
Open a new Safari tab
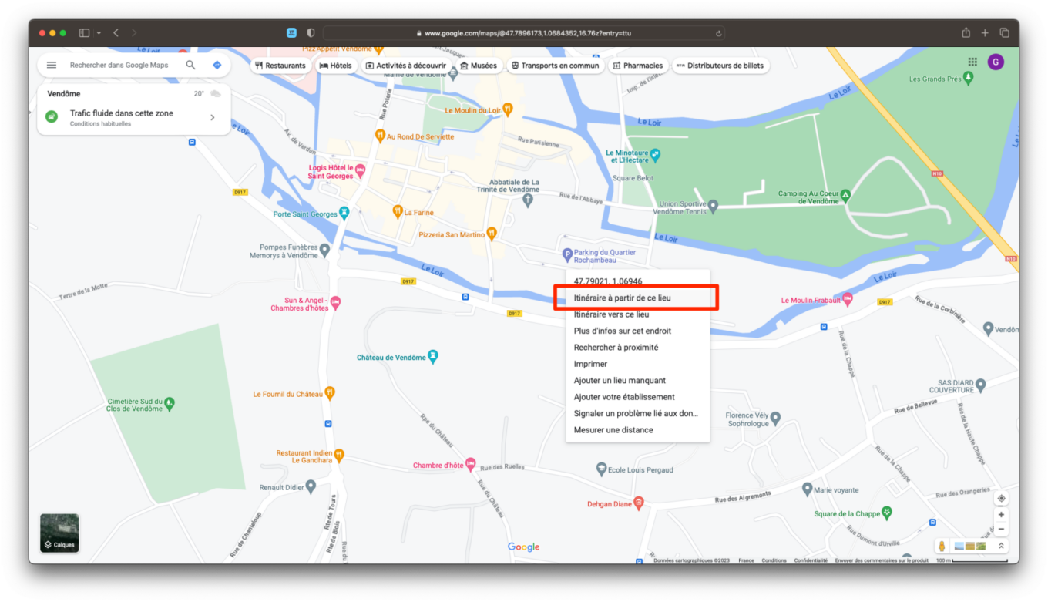(x=985, y=33)
